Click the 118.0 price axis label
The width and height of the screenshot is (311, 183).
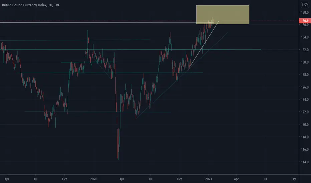click(305, 137)
